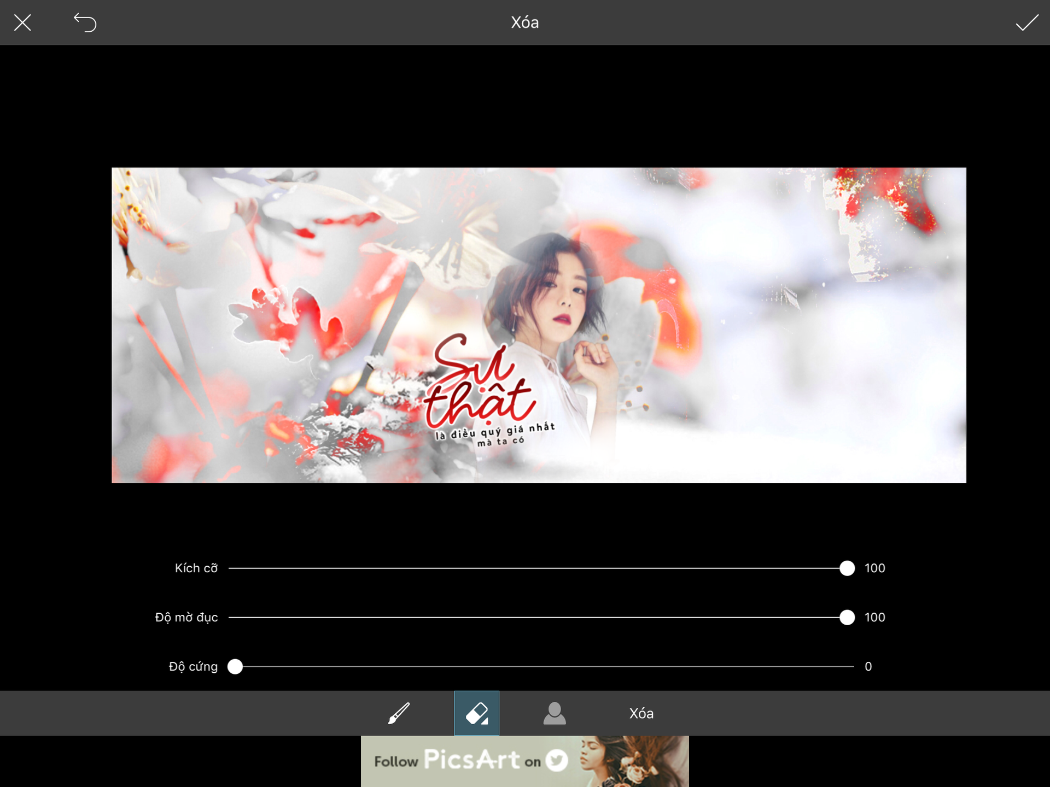Select the paint brush tool
The image size is (1050, 787).
(399, 713)
